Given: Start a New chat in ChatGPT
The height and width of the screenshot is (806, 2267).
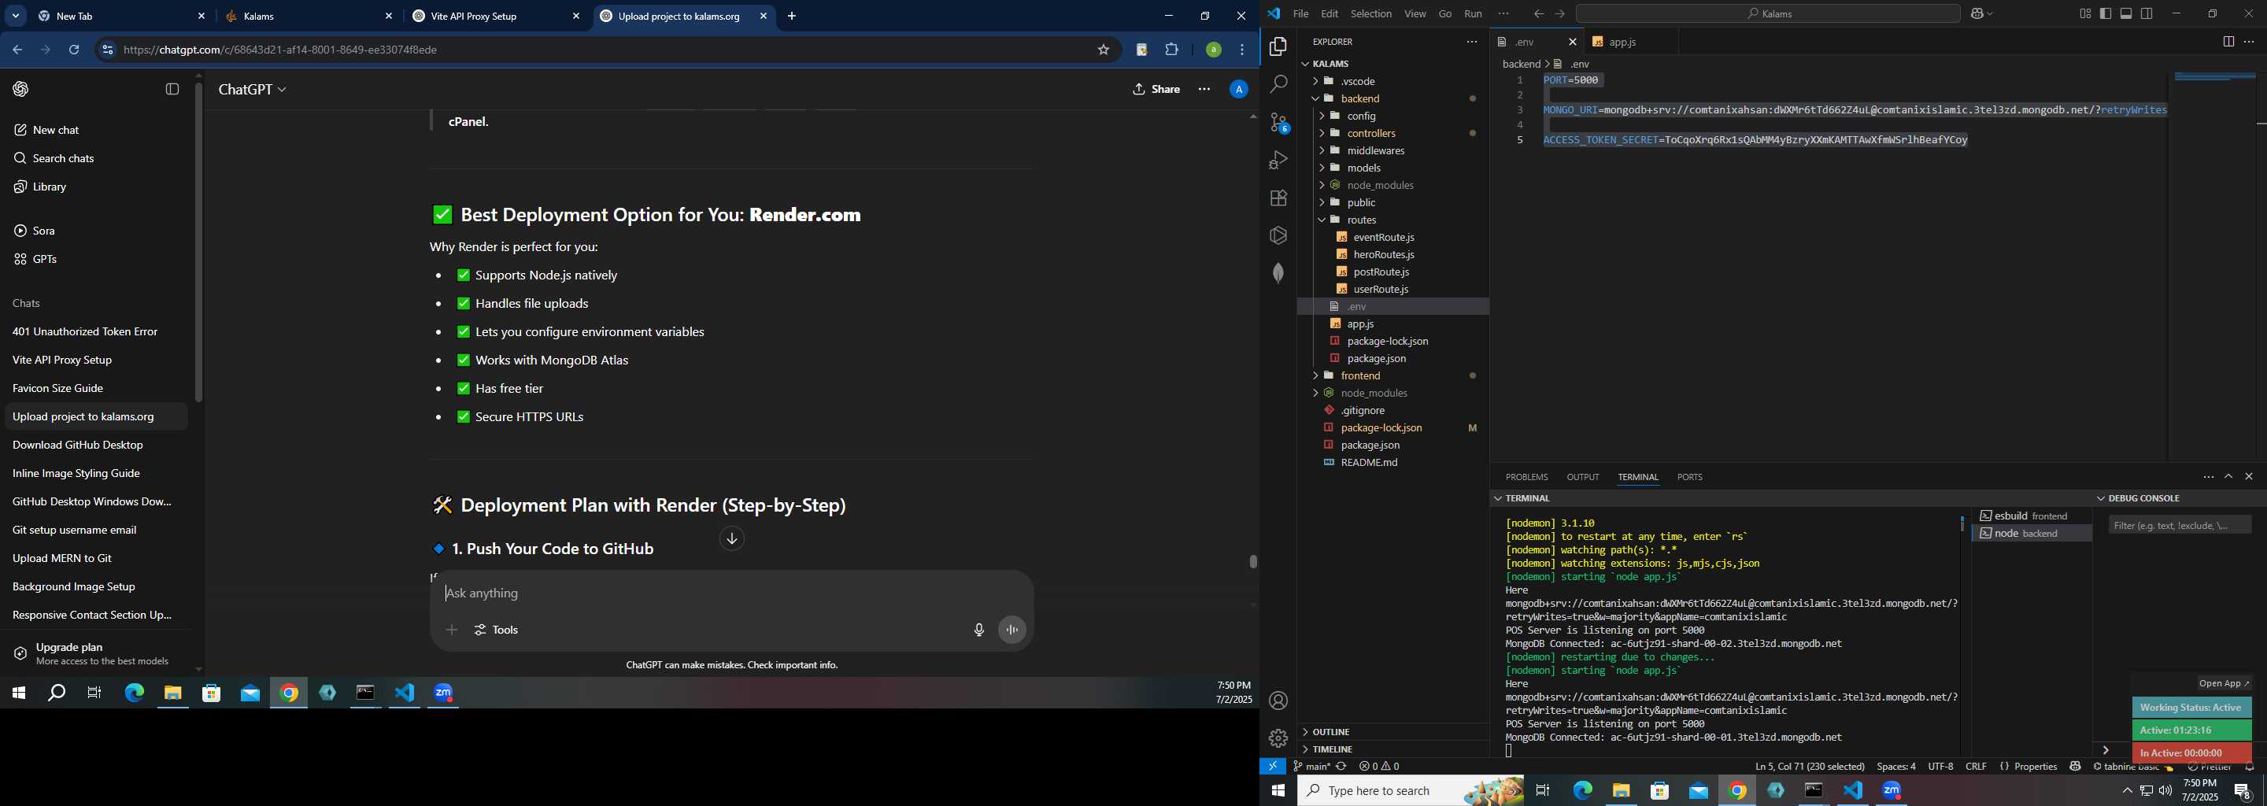Looking at the screenshot, I should pos(55,130).
